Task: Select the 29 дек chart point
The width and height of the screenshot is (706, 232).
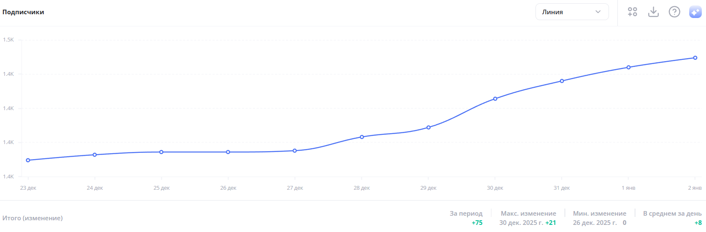Action: 428,127
